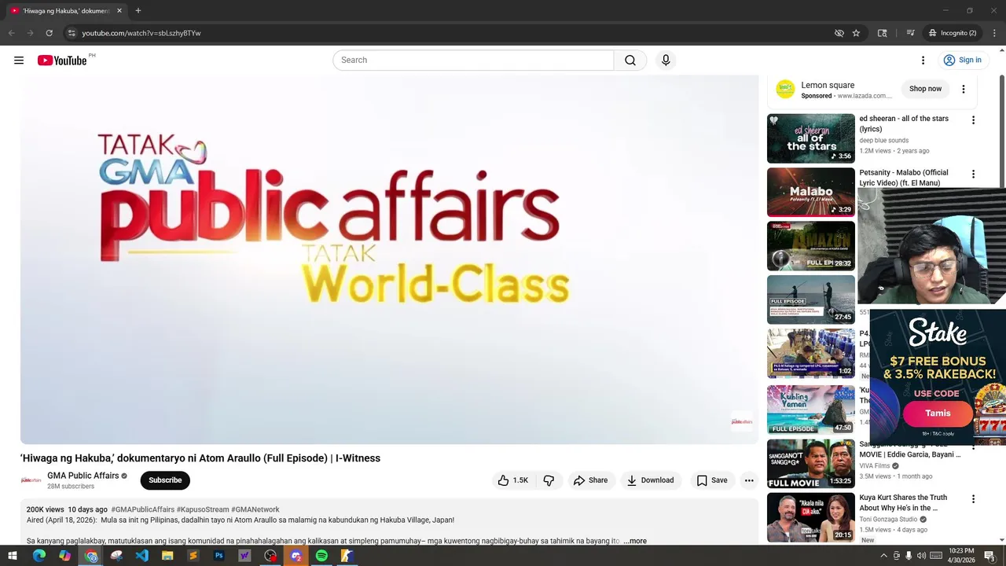This screenshot has height=566, width=1006.
Task: Open Visual Studio Code from taskbar
Action: pyautogui.click(x=141, y=556)
